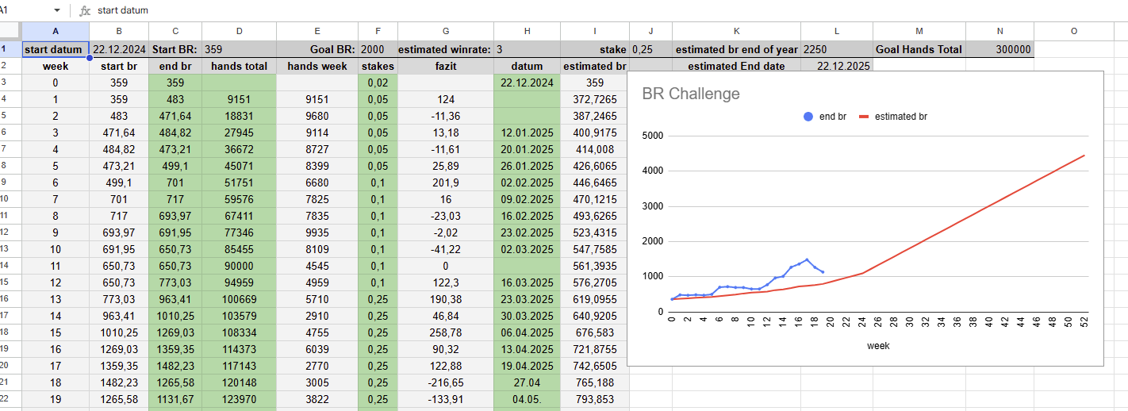Click the 'estimated End date' cell
The width and height of the screenshot is (1128, 411).
coord(737,66)
